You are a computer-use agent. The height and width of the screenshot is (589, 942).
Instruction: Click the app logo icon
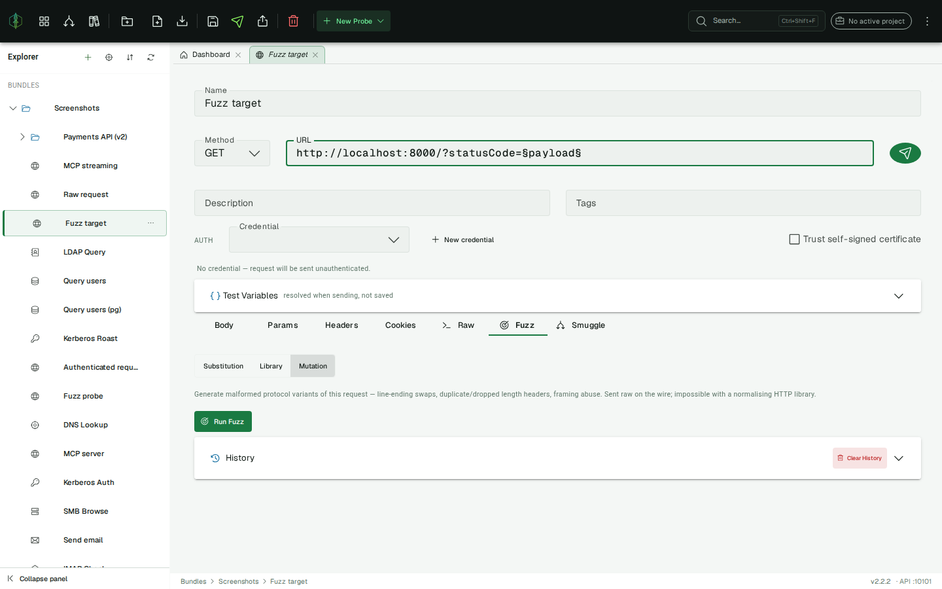click(x=16, y=21)
